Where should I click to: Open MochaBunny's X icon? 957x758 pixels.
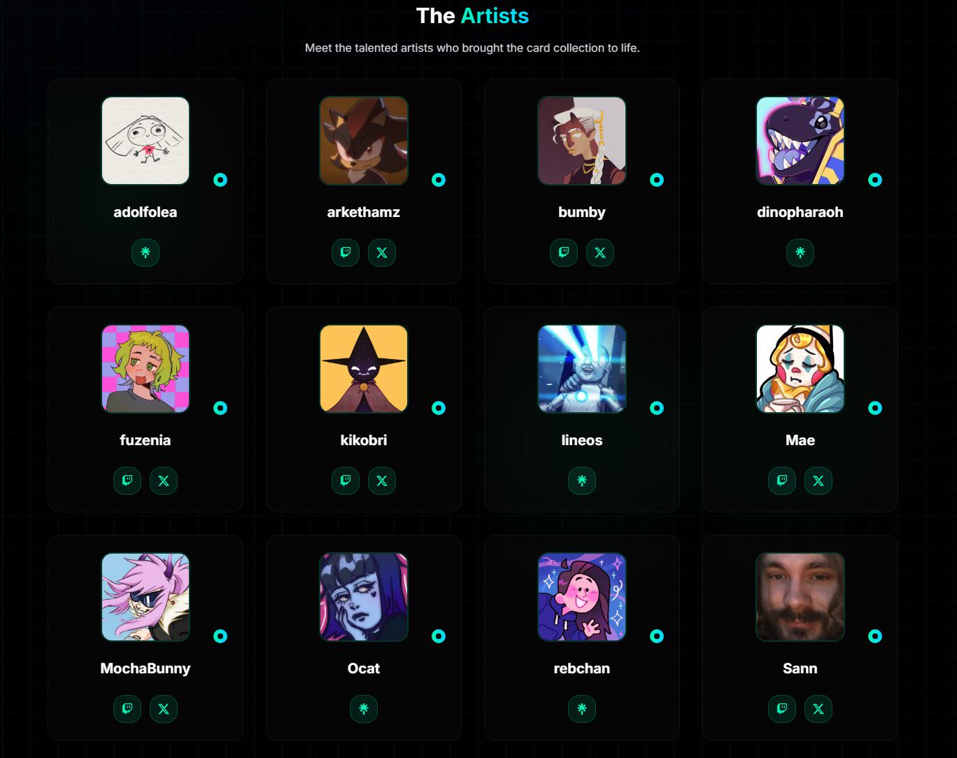[x=164, y=709]
